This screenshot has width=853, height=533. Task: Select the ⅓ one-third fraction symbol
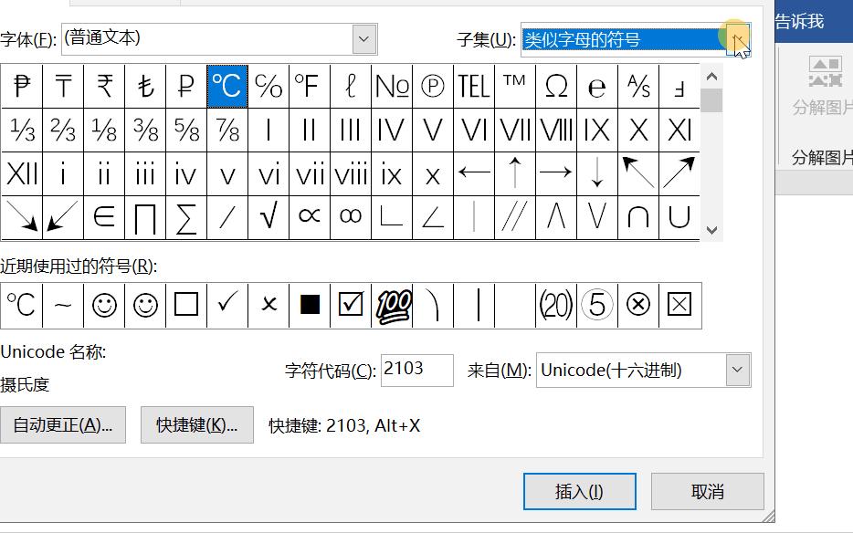coord(22,130)
